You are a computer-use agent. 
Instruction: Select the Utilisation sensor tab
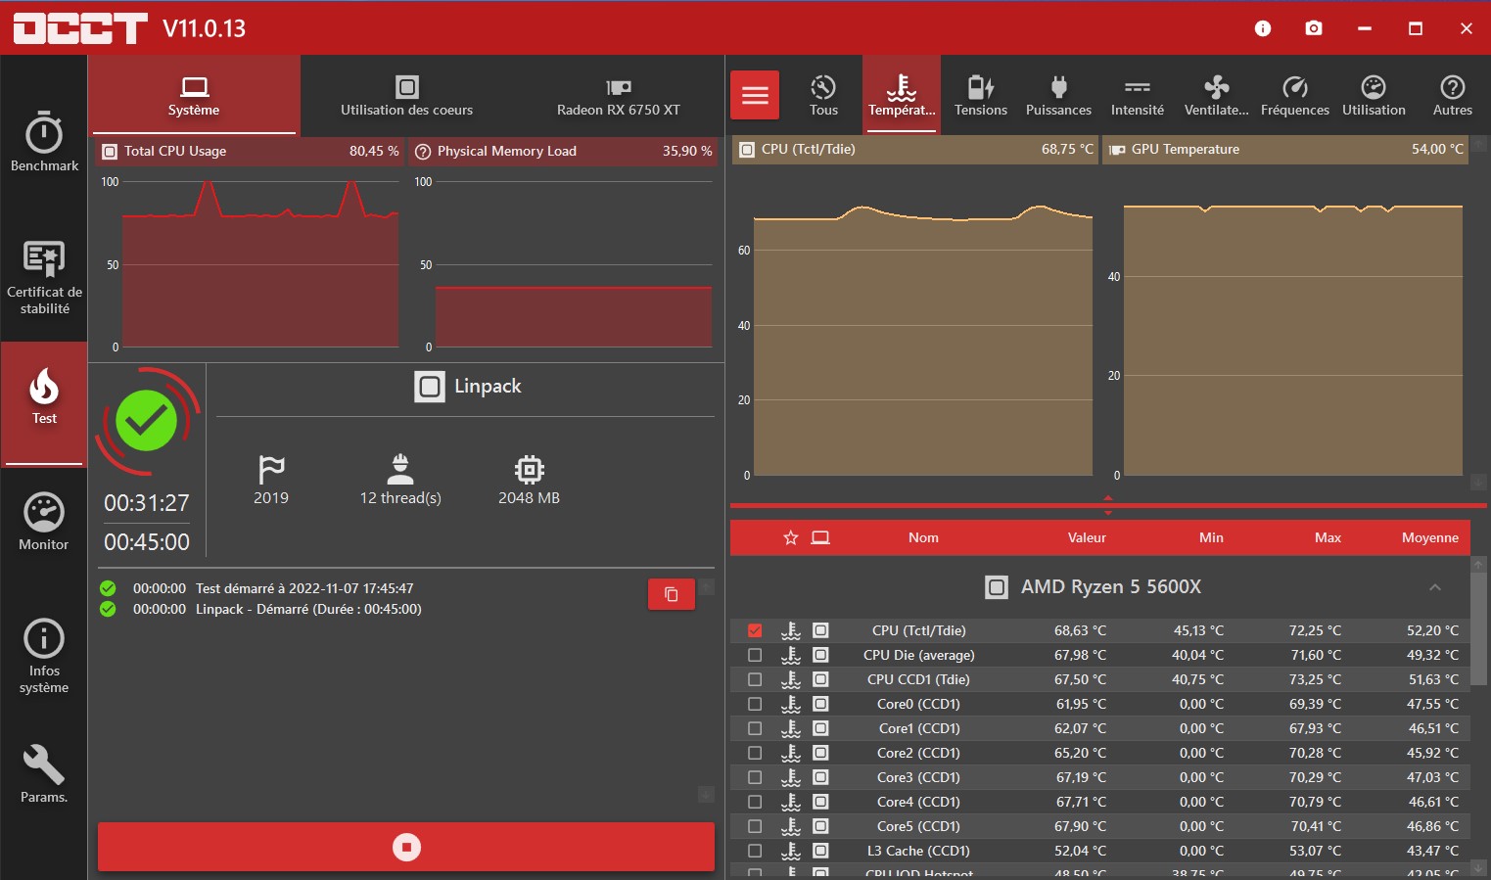point(1374,95)
